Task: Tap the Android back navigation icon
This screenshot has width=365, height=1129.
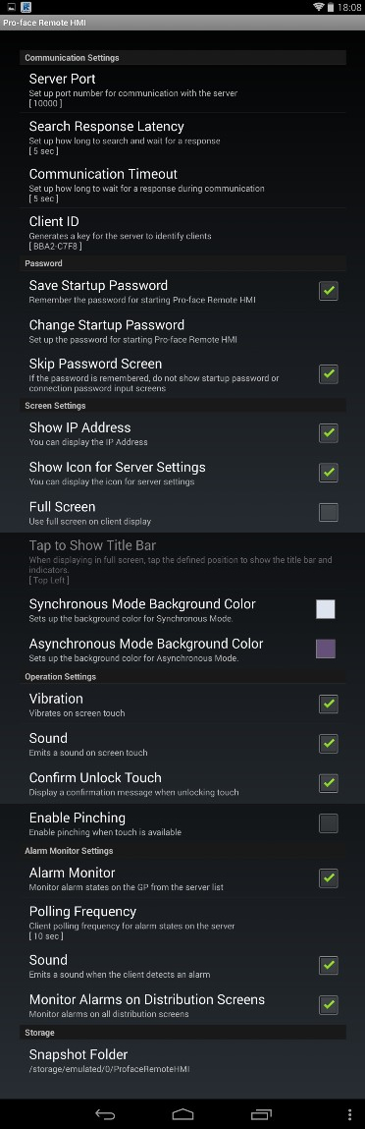Action: click(105, 1114)
